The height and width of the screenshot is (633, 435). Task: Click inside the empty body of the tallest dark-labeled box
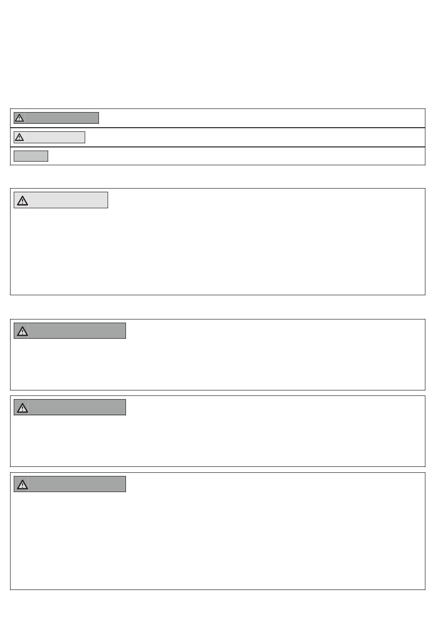(x=217, y=541)
